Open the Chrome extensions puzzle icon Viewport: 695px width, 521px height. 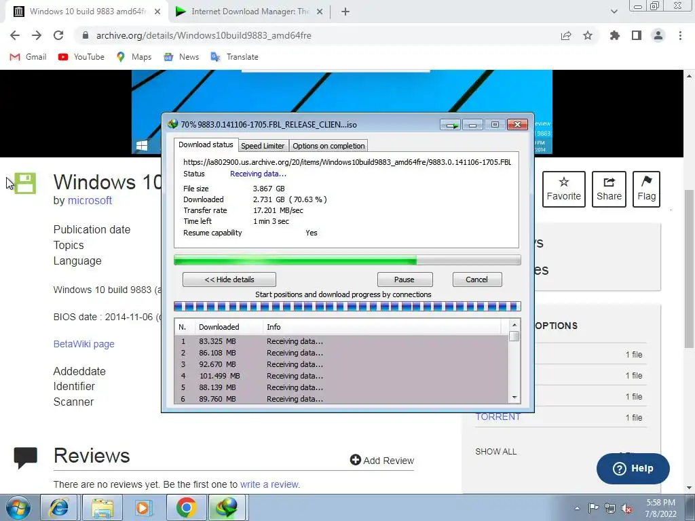pos(615,35)
